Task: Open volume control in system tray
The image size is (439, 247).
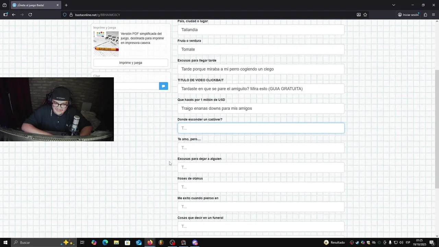Action: pyautogui.click(x=401, y=243)
